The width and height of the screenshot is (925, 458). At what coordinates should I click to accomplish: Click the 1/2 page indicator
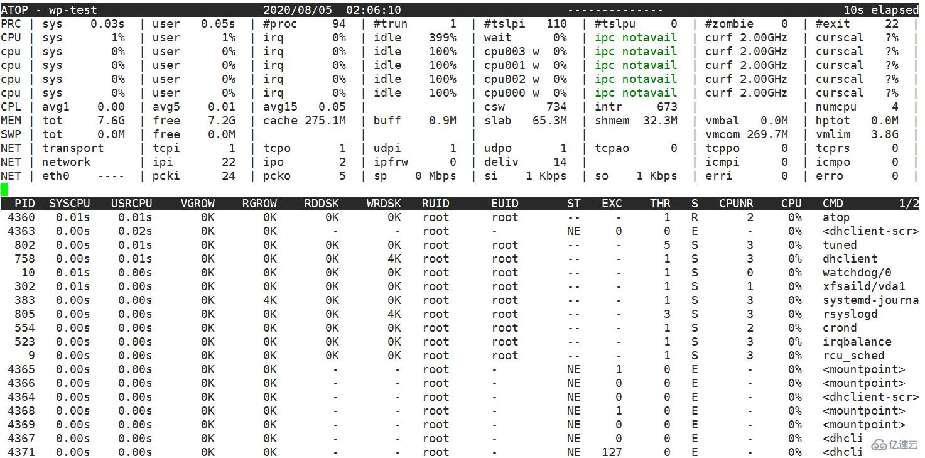pyautogui.click(x=909, y=204)
